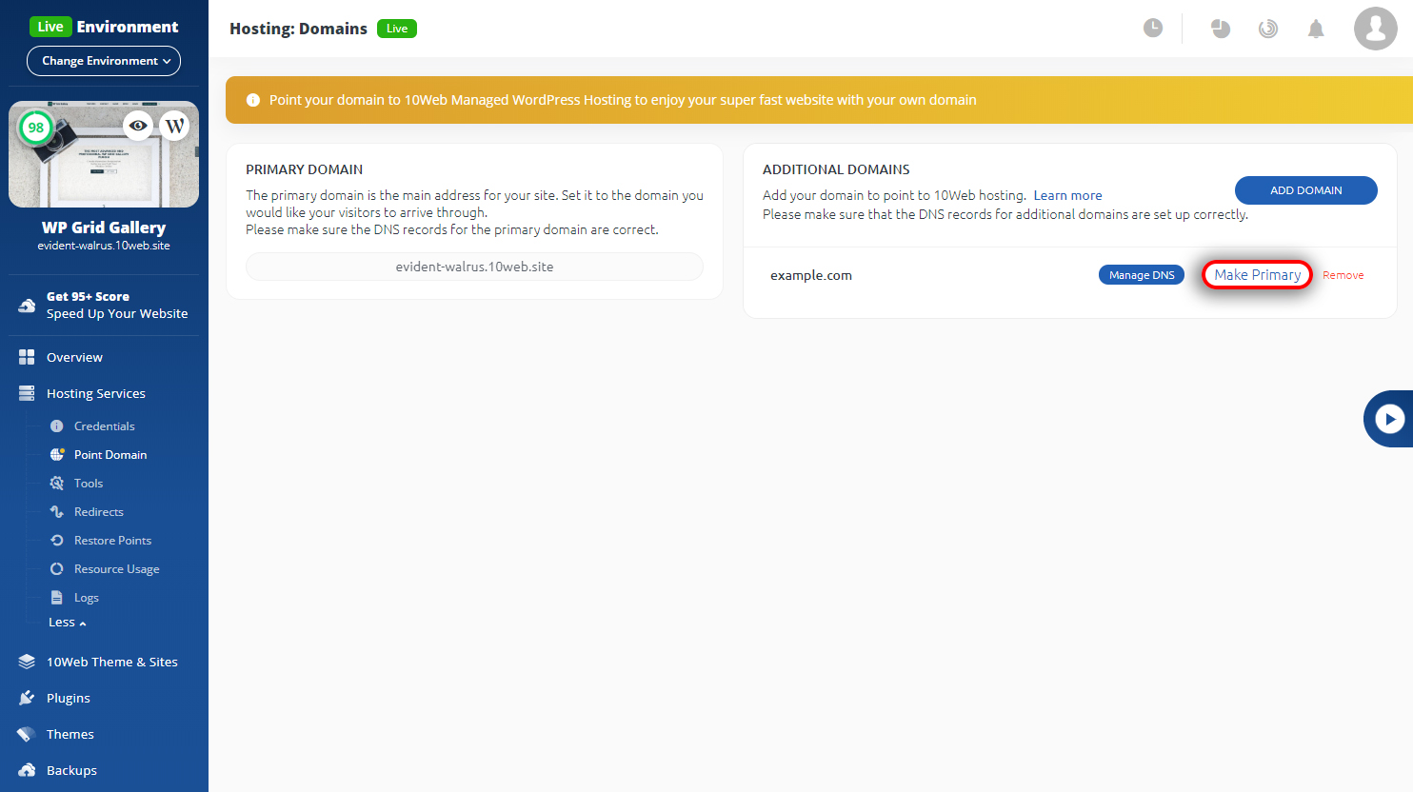This screenshot has height=792, width=1413.
Task: Click the Redirects arrow icon
Action: (x=57, y=511)
